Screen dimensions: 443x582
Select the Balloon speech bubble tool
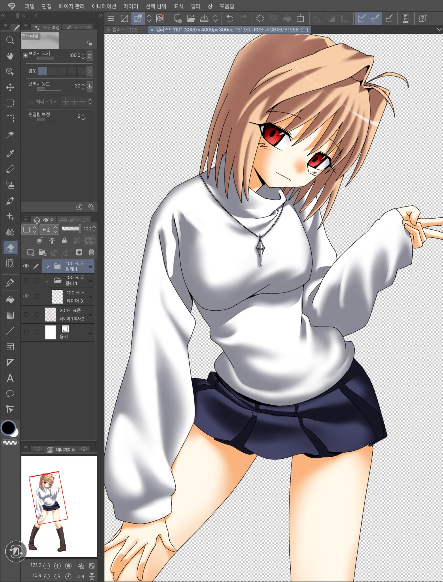pos(10,394)
